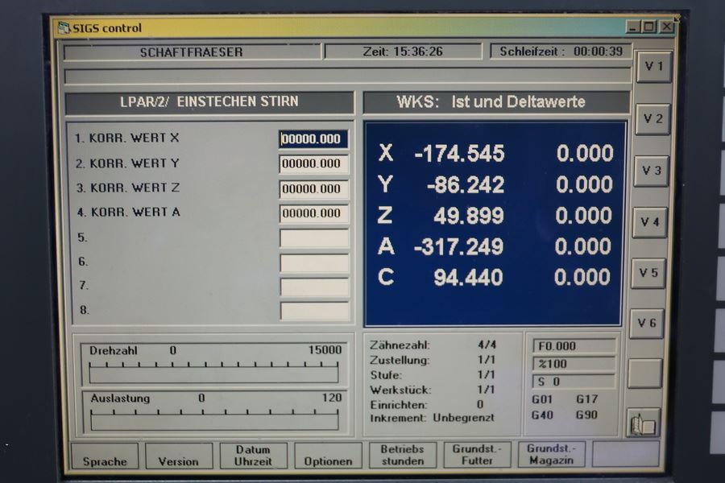Screen dimensions: 725x483
Task: Open Datum Uhrzeit settings
Action: (x=252, y=456)
